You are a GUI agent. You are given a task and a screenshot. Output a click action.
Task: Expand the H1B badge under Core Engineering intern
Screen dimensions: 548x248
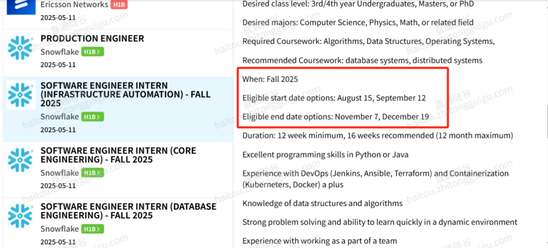93,173
